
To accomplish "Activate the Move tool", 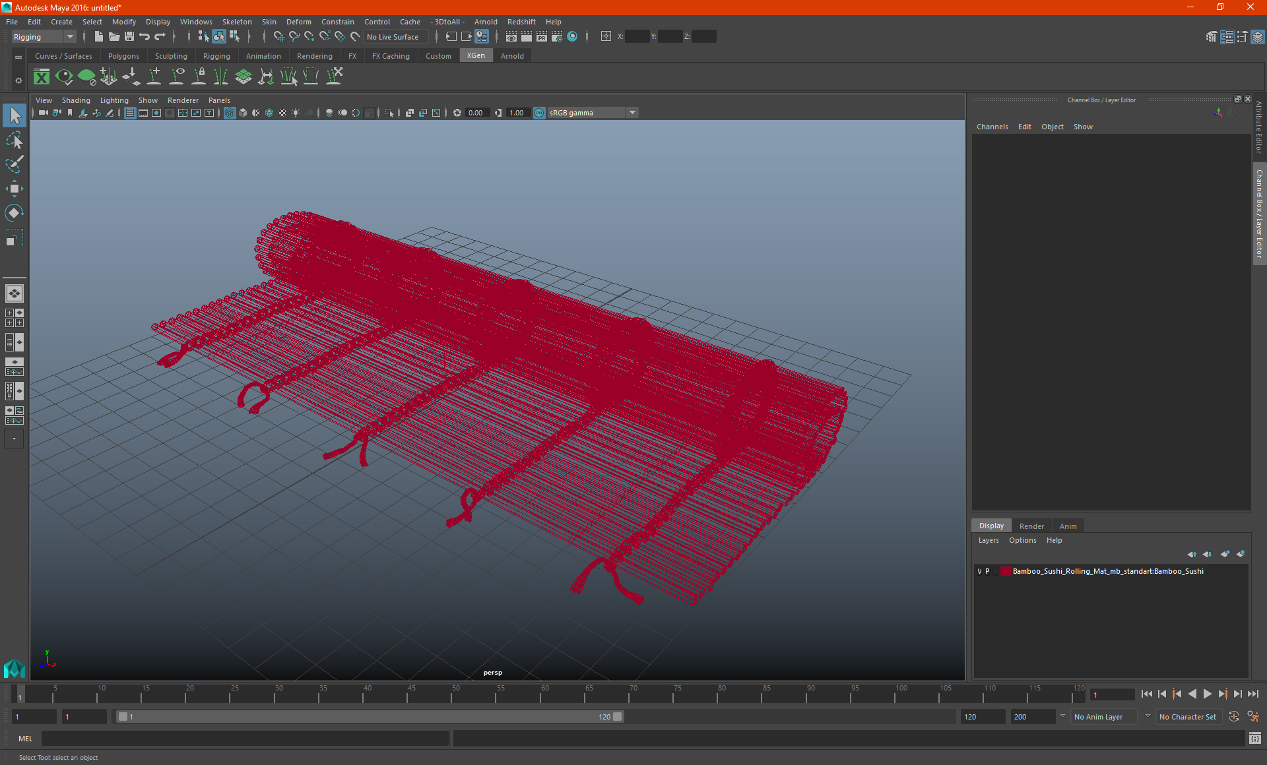I will coord(15,189).
